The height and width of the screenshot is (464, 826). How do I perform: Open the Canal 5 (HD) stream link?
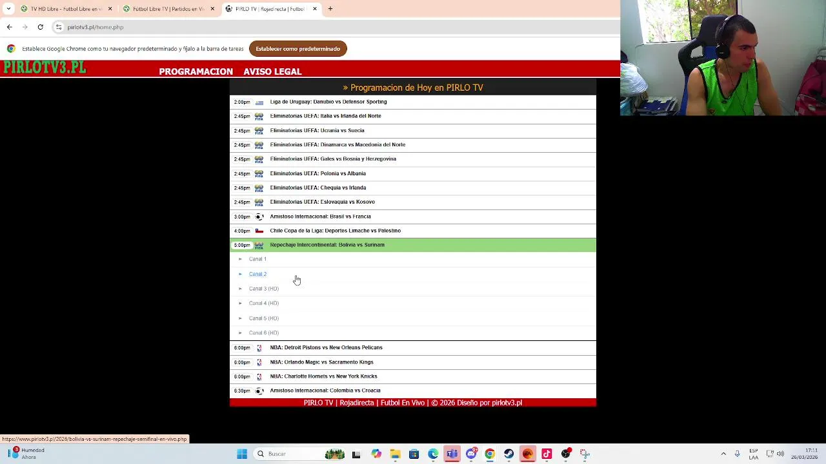[264, 318]
